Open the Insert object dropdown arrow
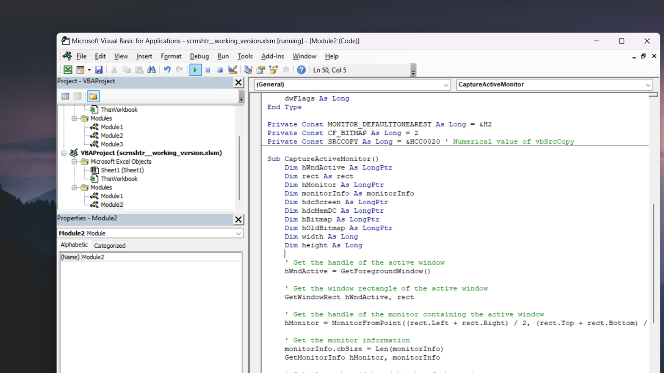Screen dimensions: 664x373 89,70
